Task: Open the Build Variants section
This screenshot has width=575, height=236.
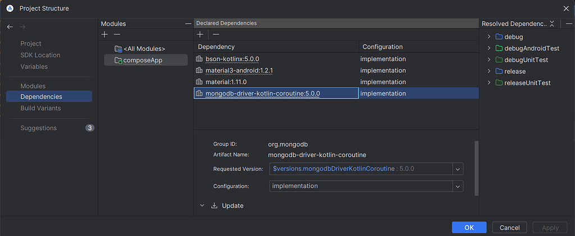Action: pyautogui.click(x=40, y=108)
